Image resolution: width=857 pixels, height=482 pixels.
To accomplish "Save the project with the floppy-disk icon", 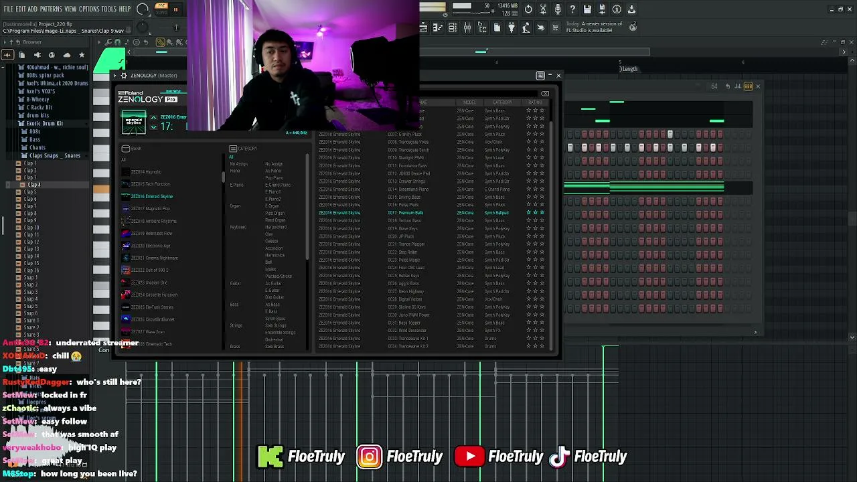I will [587, 9].
